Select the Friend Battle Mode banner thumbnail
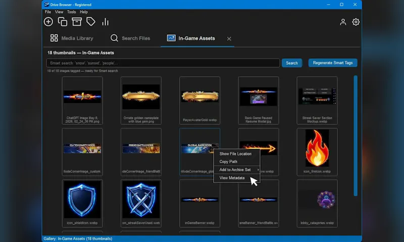Viewport: 404px width, 242px height. (x=141, y=152)
